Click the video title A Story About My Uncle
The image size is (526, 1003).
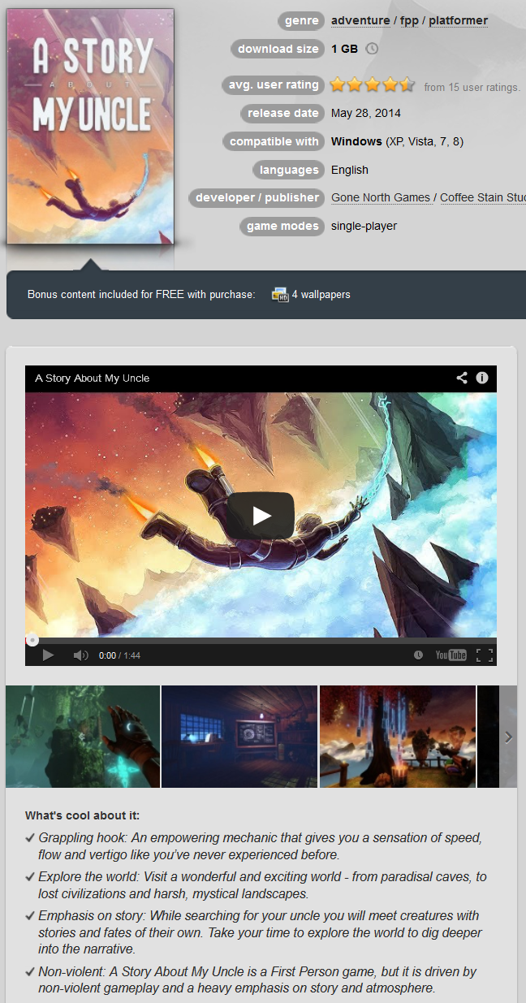(93, 378)
